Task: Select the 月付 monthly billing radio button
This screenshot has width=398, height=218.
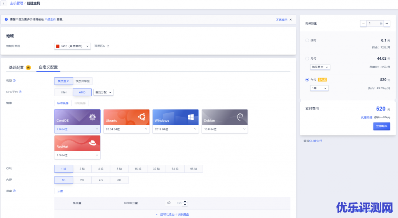Action: tap(307, 59)
